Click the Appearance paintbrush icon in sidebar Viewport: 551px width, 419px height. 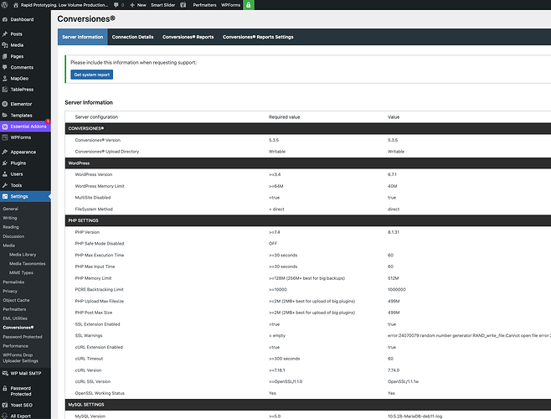5,152
